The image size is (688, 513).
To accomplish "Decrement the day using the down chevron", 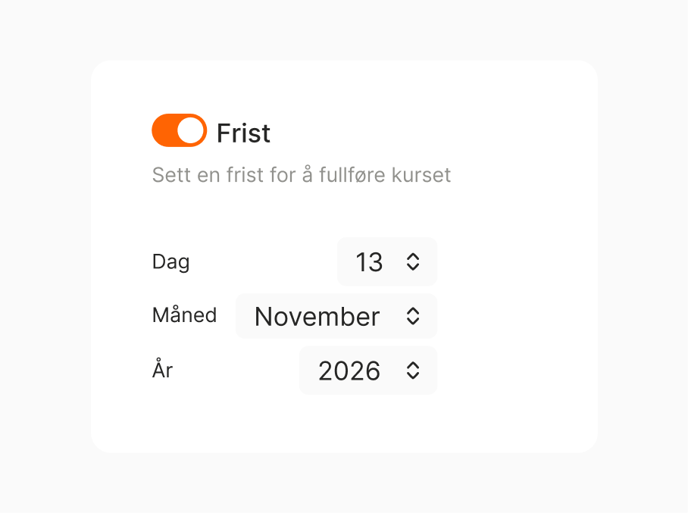I will (414, 267).
